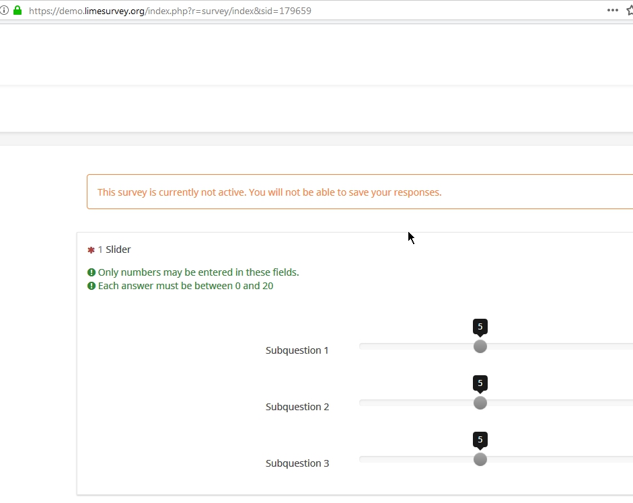Click the value tooltip above Subquestion 1 slider
The width and height of the screenshot is (633, 503).
click(x=480, y=327)
